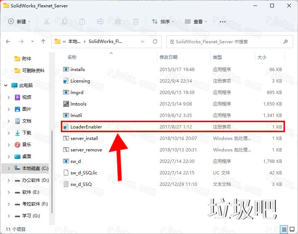Share files via the share toolbar icon
This screenshot has width=298, height=234.
tap(118, 22)
